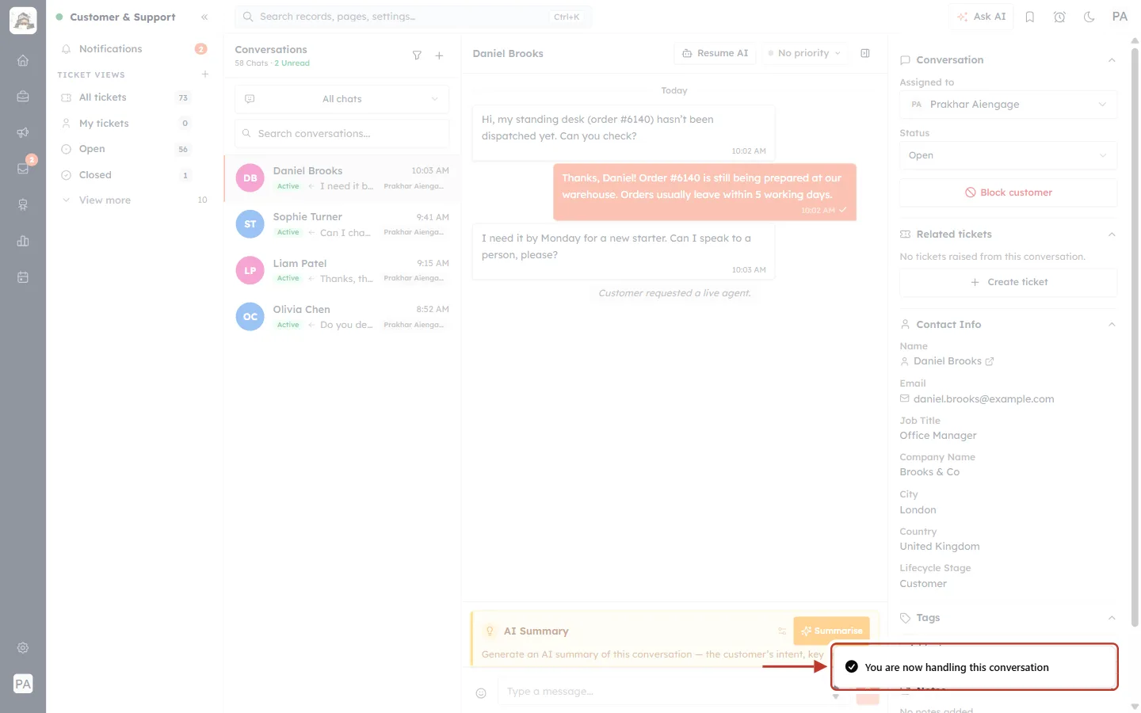Click the Search conversations field

tap(342, 134)
